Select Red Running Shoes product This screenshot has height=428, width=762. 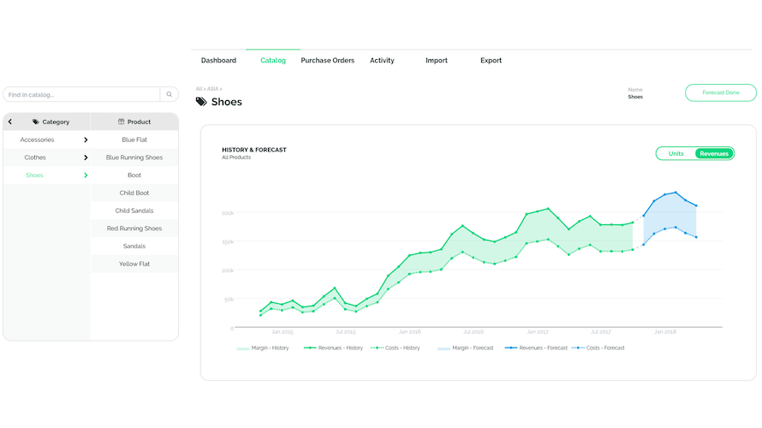click(134, 229)
